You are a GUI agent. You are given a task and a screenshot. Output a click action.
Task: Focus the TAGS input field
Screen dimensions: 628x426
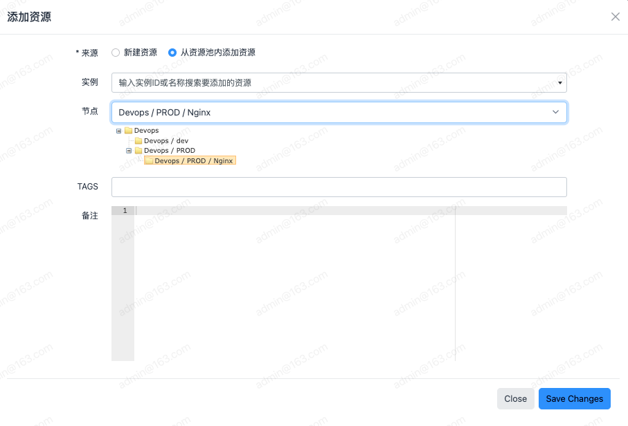click(x=339, y=187)
